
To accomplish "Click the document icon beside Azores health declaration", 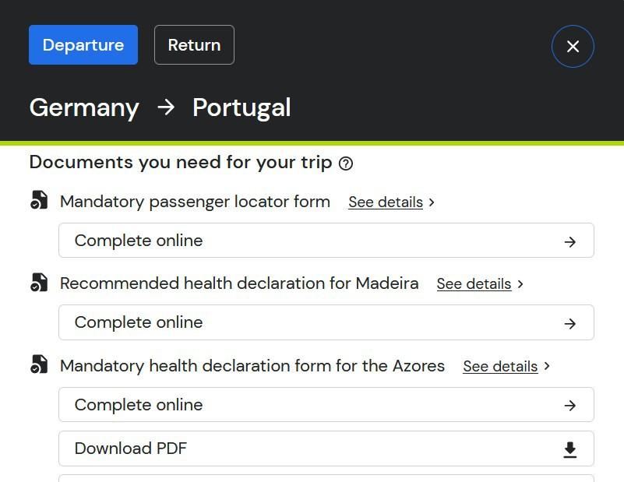I will pos(39,364).
